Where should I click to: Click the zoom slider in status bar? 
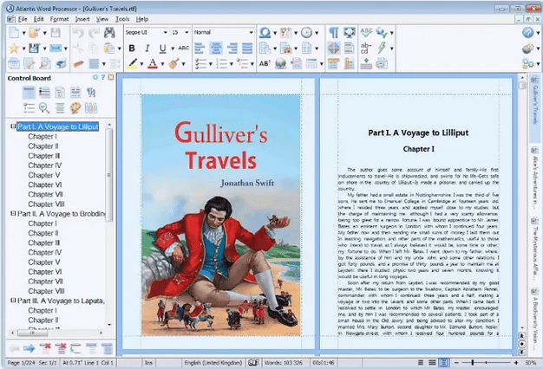486,362
